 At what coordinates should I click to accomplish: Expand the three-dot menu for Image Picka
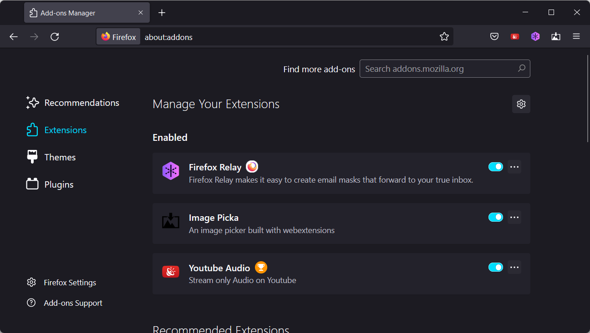[514, 217]
